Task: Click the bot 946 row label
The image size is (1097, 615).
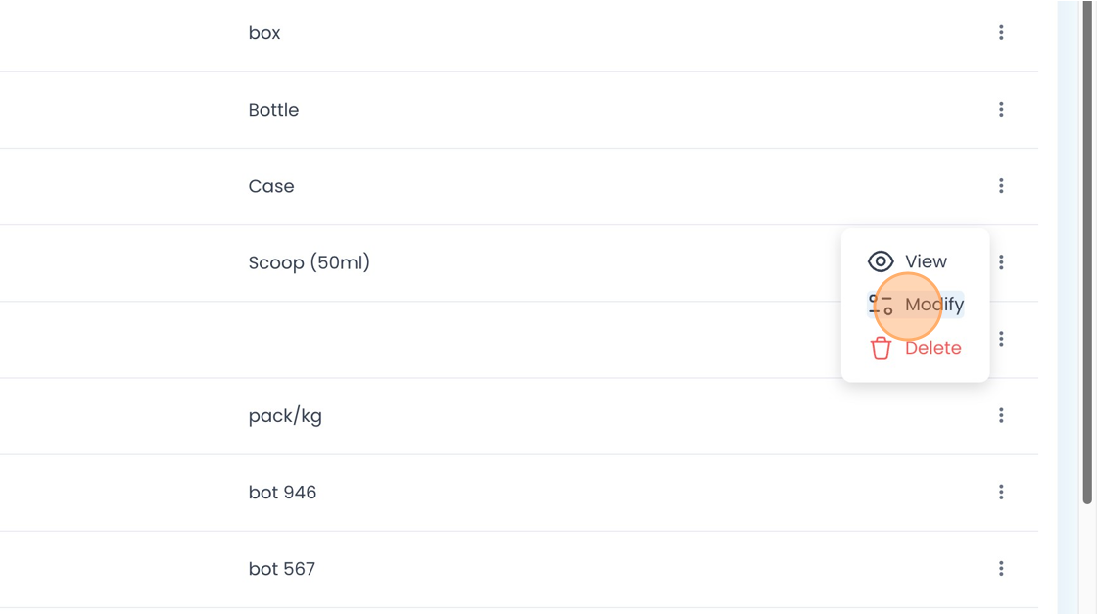Action: tap(283, 493)
